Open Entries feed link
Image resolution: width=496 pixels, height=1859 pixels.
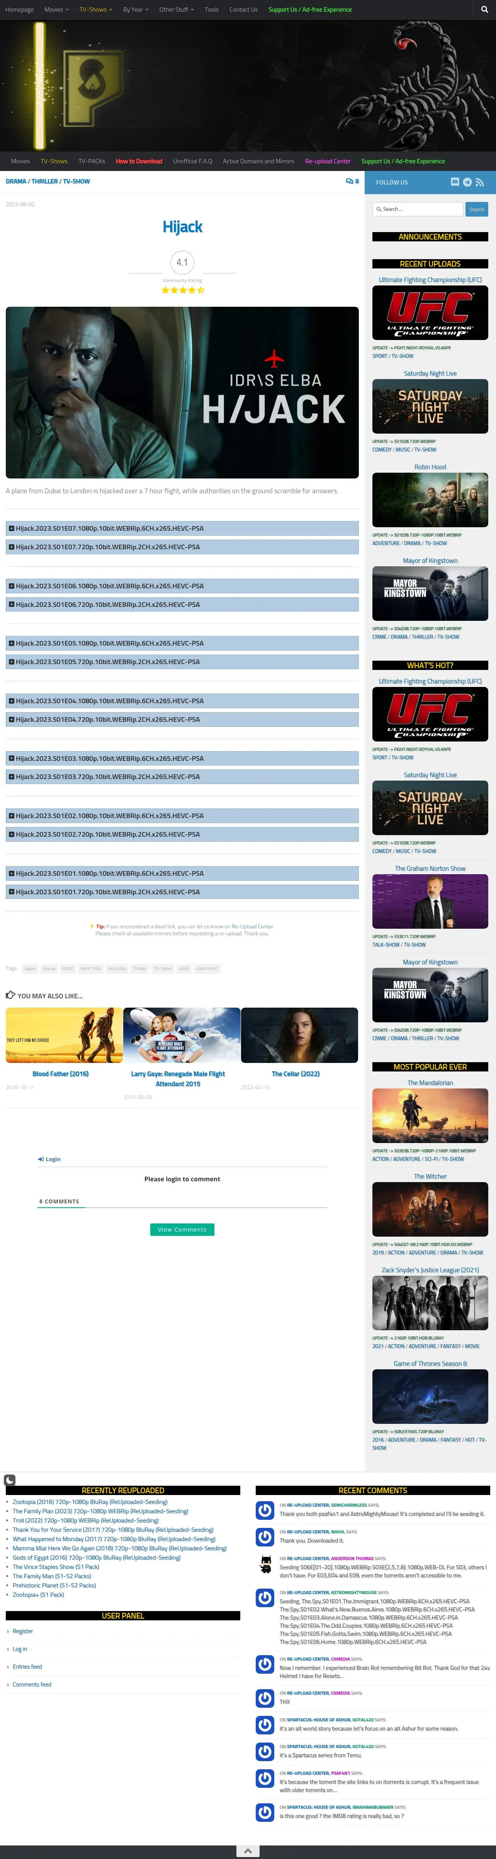[27, 1667]
